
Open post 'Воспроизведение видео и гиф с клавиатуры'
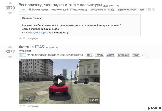pyautogui.click(x=60, y=5)
